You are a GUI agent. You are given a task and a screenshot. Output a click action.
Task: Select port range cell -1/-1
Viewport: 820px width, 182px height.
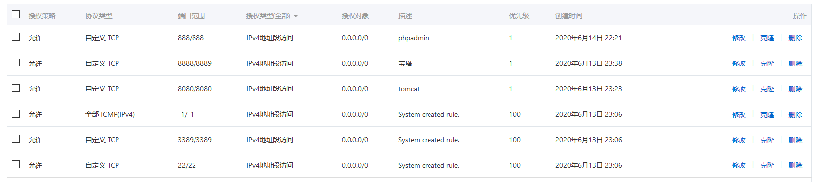coord(186,114)
